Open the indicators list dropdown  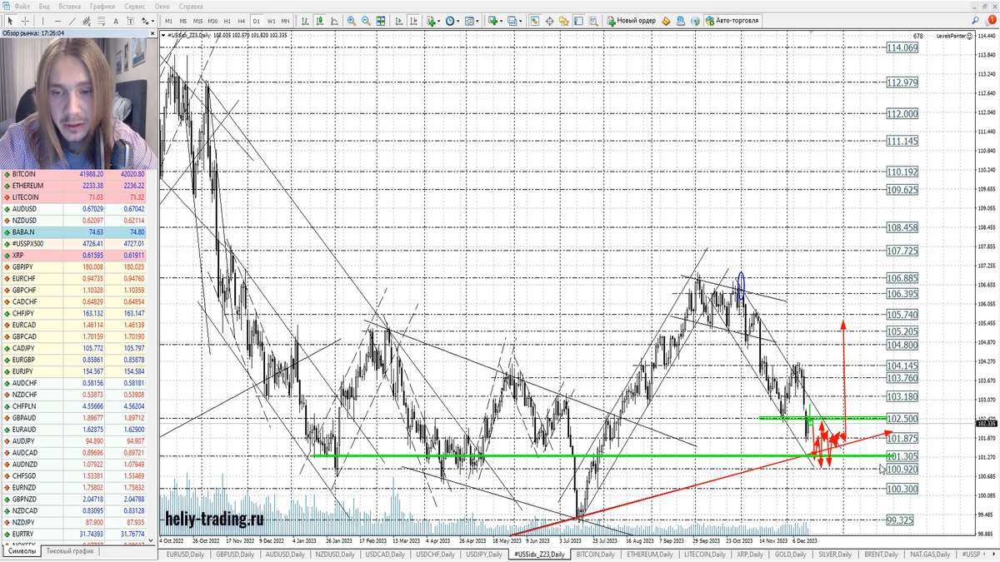coord(433,20)
